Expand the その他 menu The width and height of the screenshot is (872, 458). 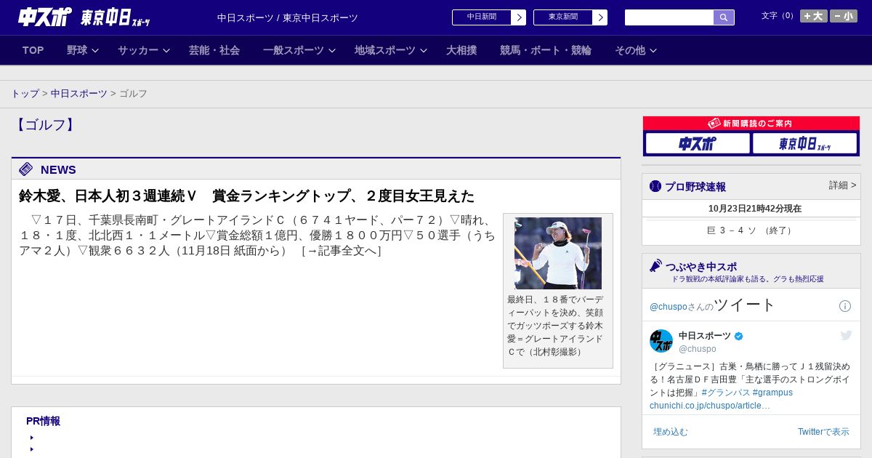(x=636, y=50)
